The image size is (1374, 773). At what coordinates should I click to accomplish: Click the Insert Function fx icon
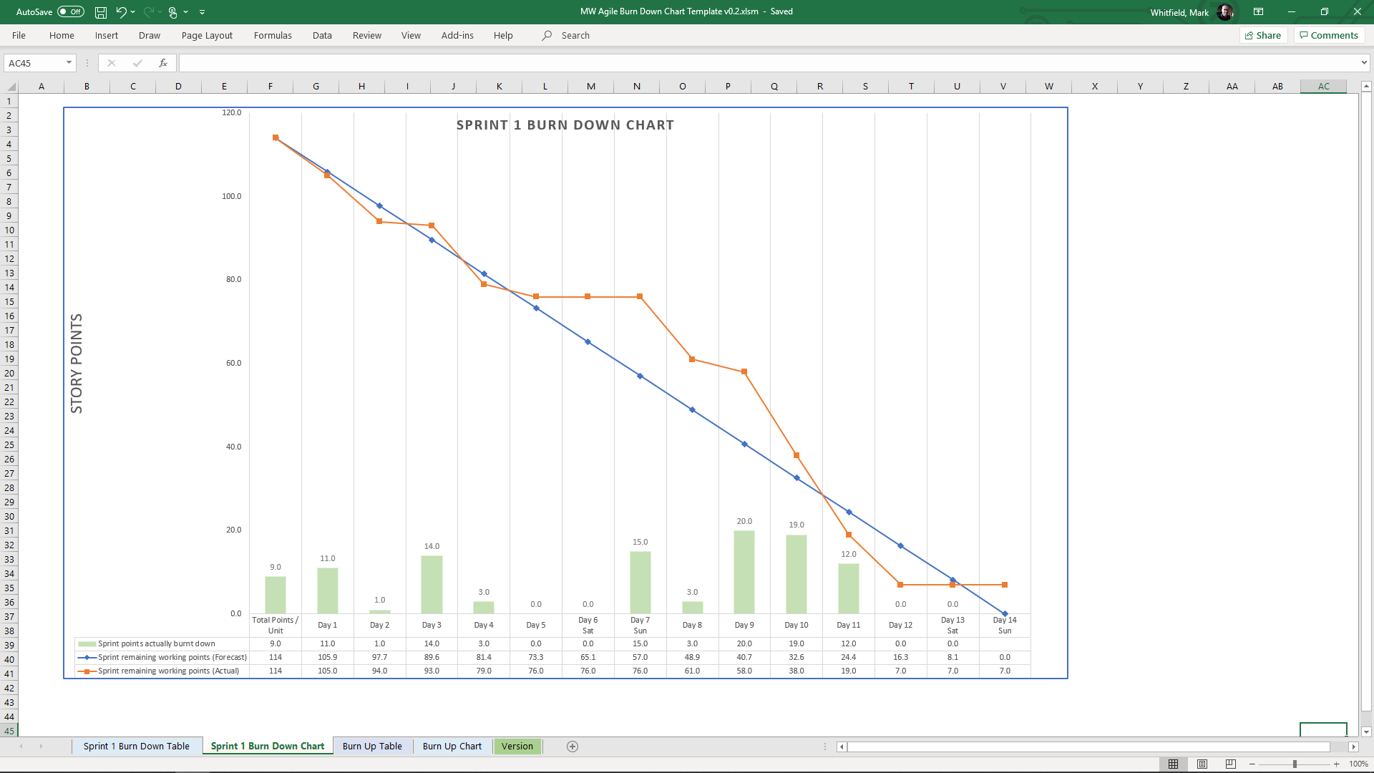pyautogui.click(x=163, y=63)
